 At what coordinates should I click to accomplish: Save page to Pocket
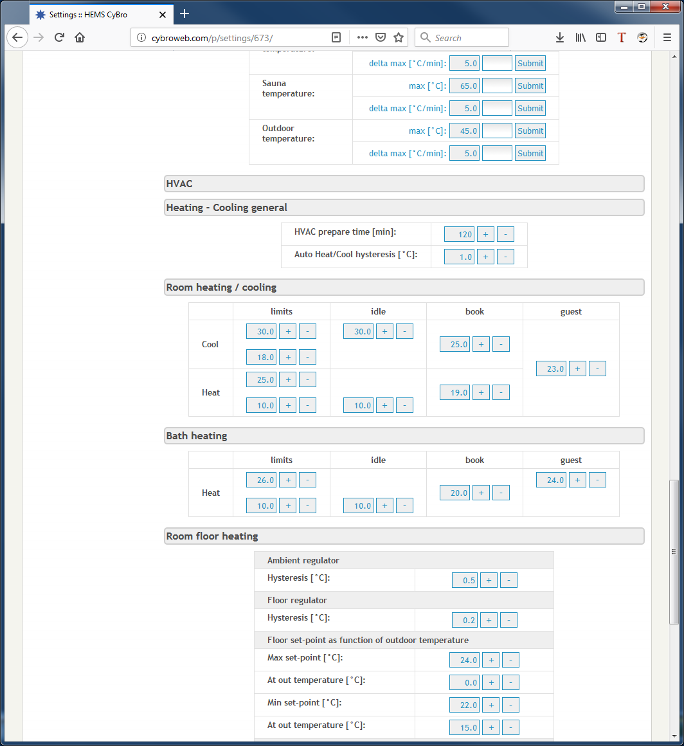pos(381,37)
